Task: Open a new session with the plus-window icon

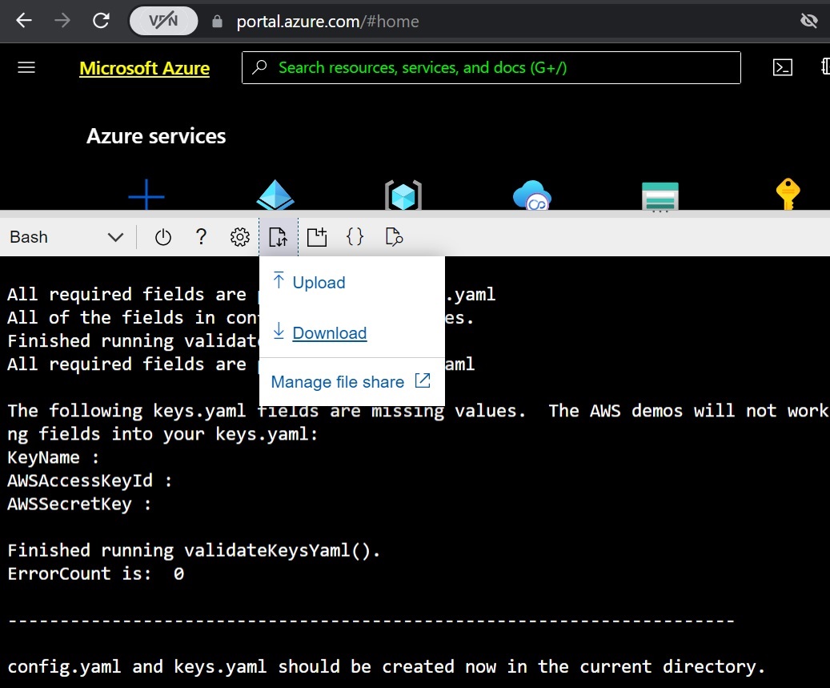Action: tap(316, 237)
